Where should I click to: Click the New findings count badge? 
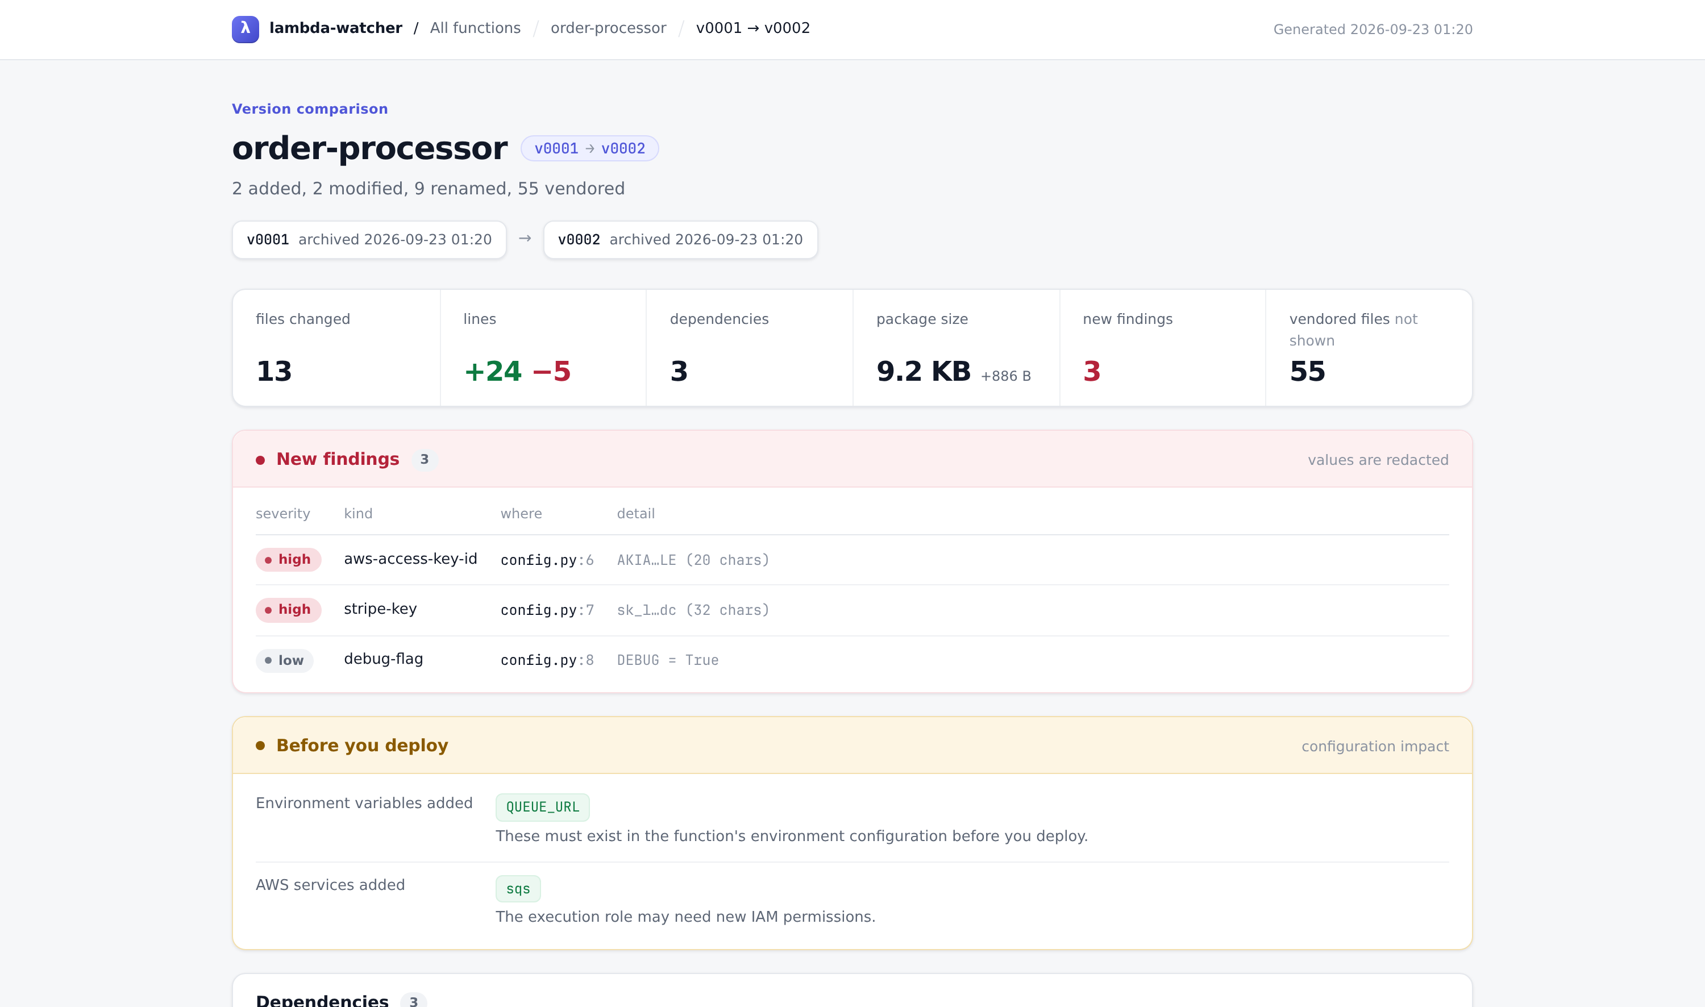(424, 459)
